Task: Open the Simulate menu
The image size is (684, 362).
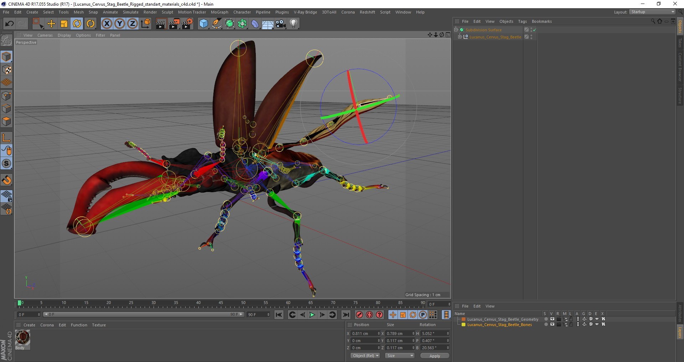Action: [131, 12]
